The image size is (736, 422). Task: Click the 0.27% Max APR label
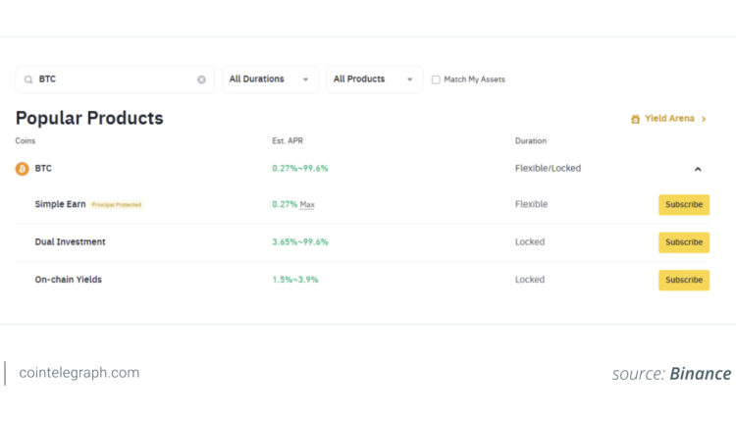point(293,204)
